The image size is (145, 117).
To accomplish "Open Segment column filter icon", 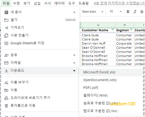I will 131,30.
